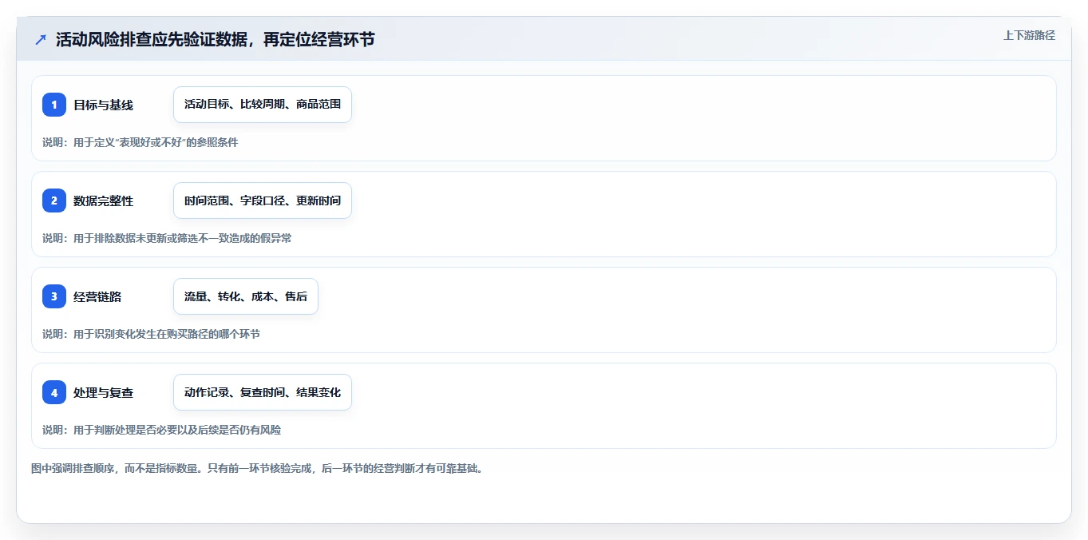Click the 动作记录、复查时间、结果变化 chip
1088x540 pixels.
[263, 392]
